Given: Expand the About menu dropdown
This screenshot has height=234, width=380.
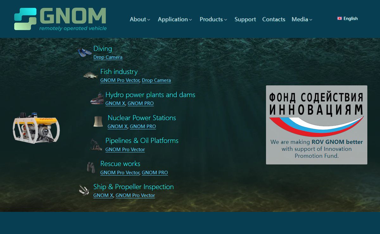Looking at the screenshot, I should 140,19.
